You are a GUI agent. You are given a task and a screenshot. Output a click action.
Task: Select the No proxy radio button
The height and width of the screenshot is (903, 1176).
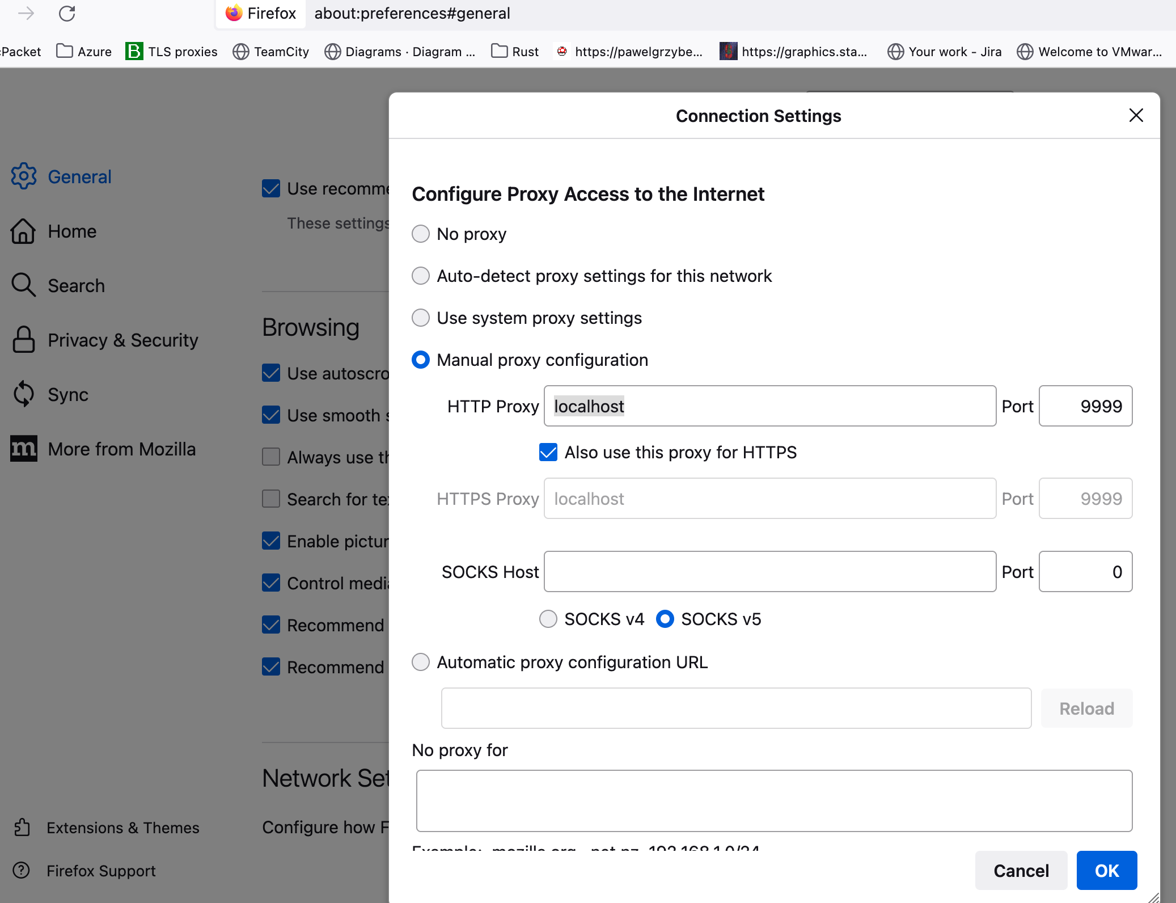421,234
